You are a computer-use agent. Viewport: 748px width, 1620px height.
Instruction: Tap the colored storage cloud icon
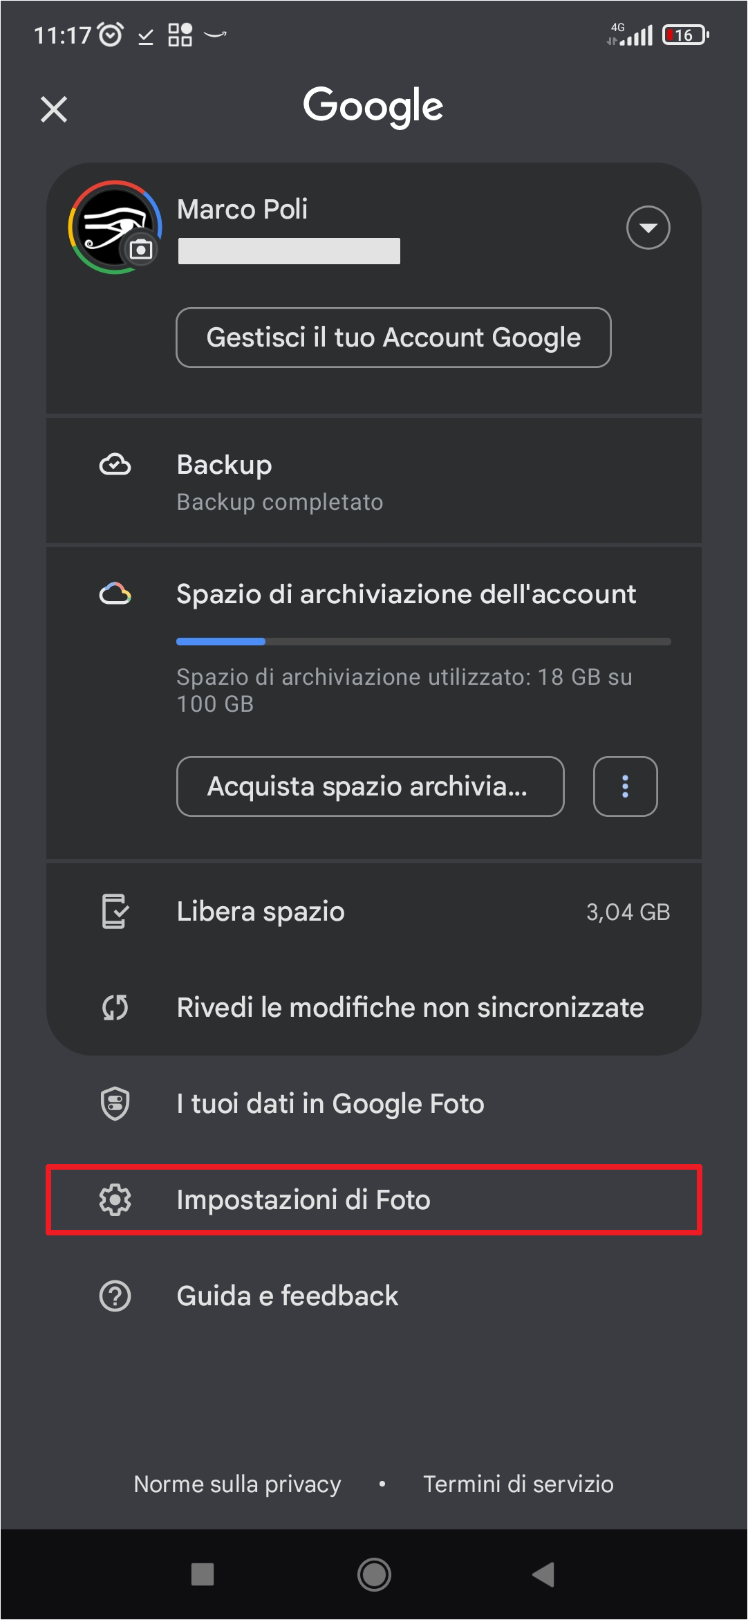pos(115,593)
